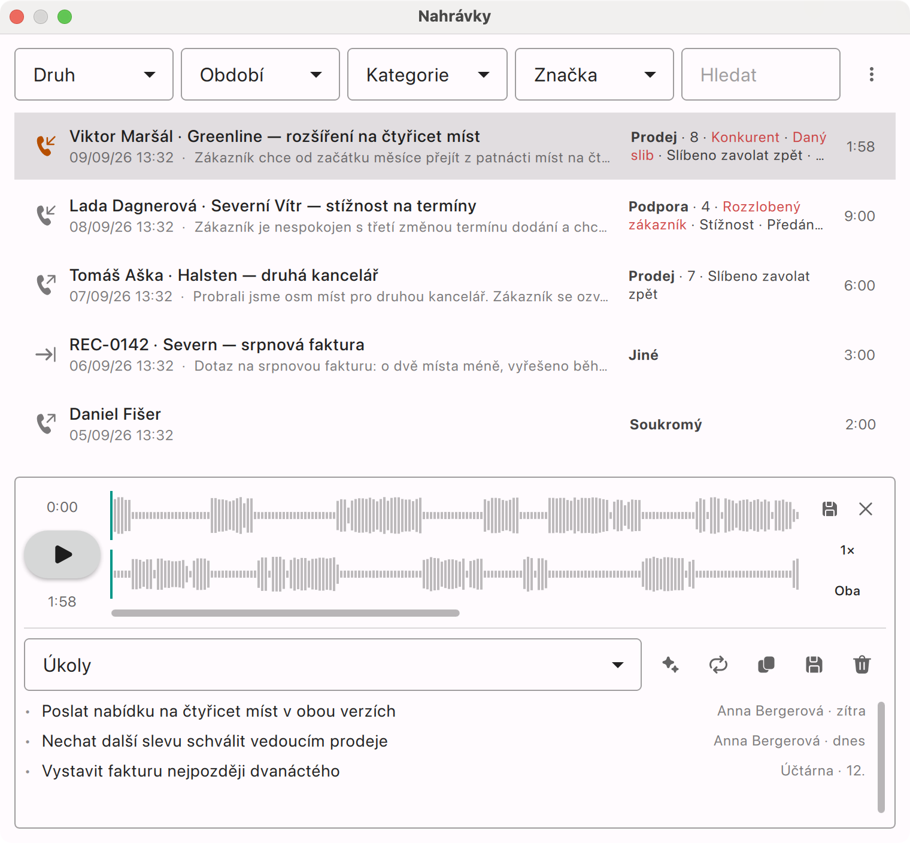
Task: Play the recording
Action: [62, 554]
